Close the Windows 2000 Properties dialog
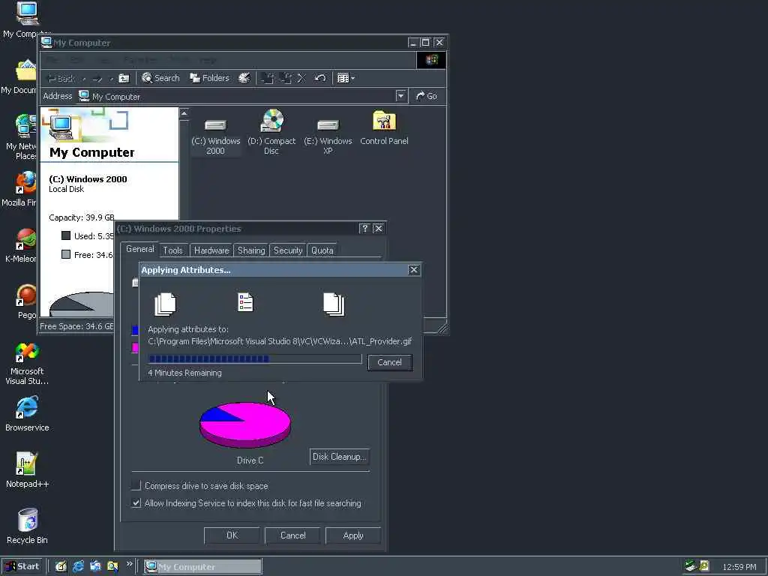 [378, 229]
